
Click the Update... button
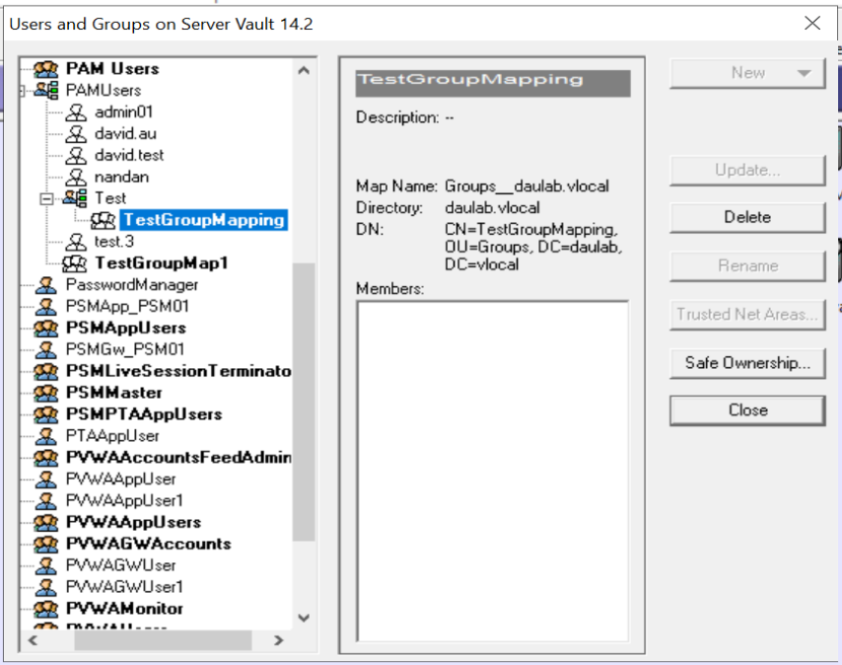point(747,171)
